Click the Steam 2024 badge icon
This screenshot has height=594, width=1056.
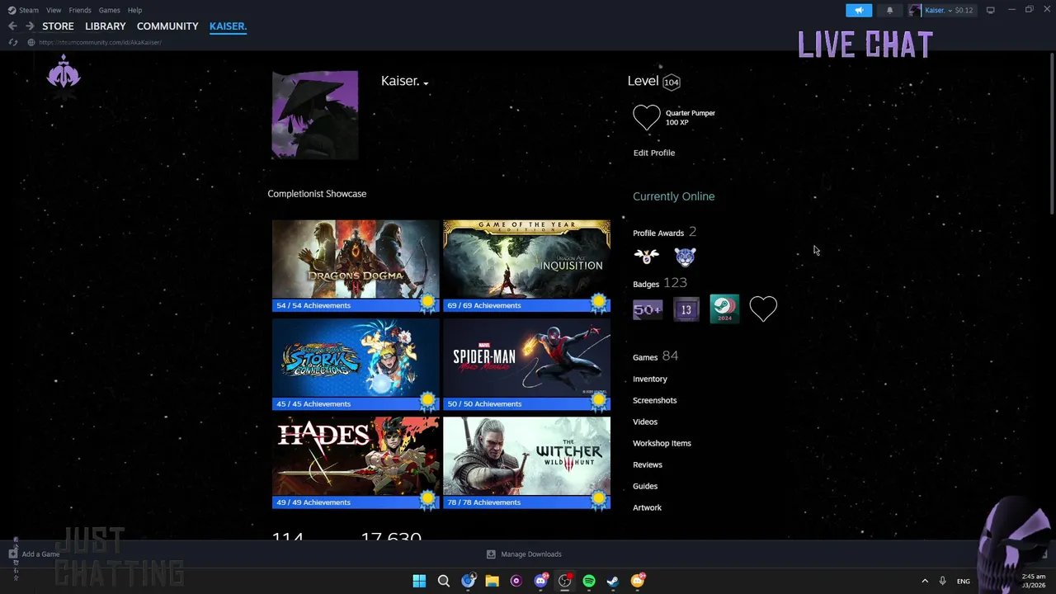tap(724, 309)
